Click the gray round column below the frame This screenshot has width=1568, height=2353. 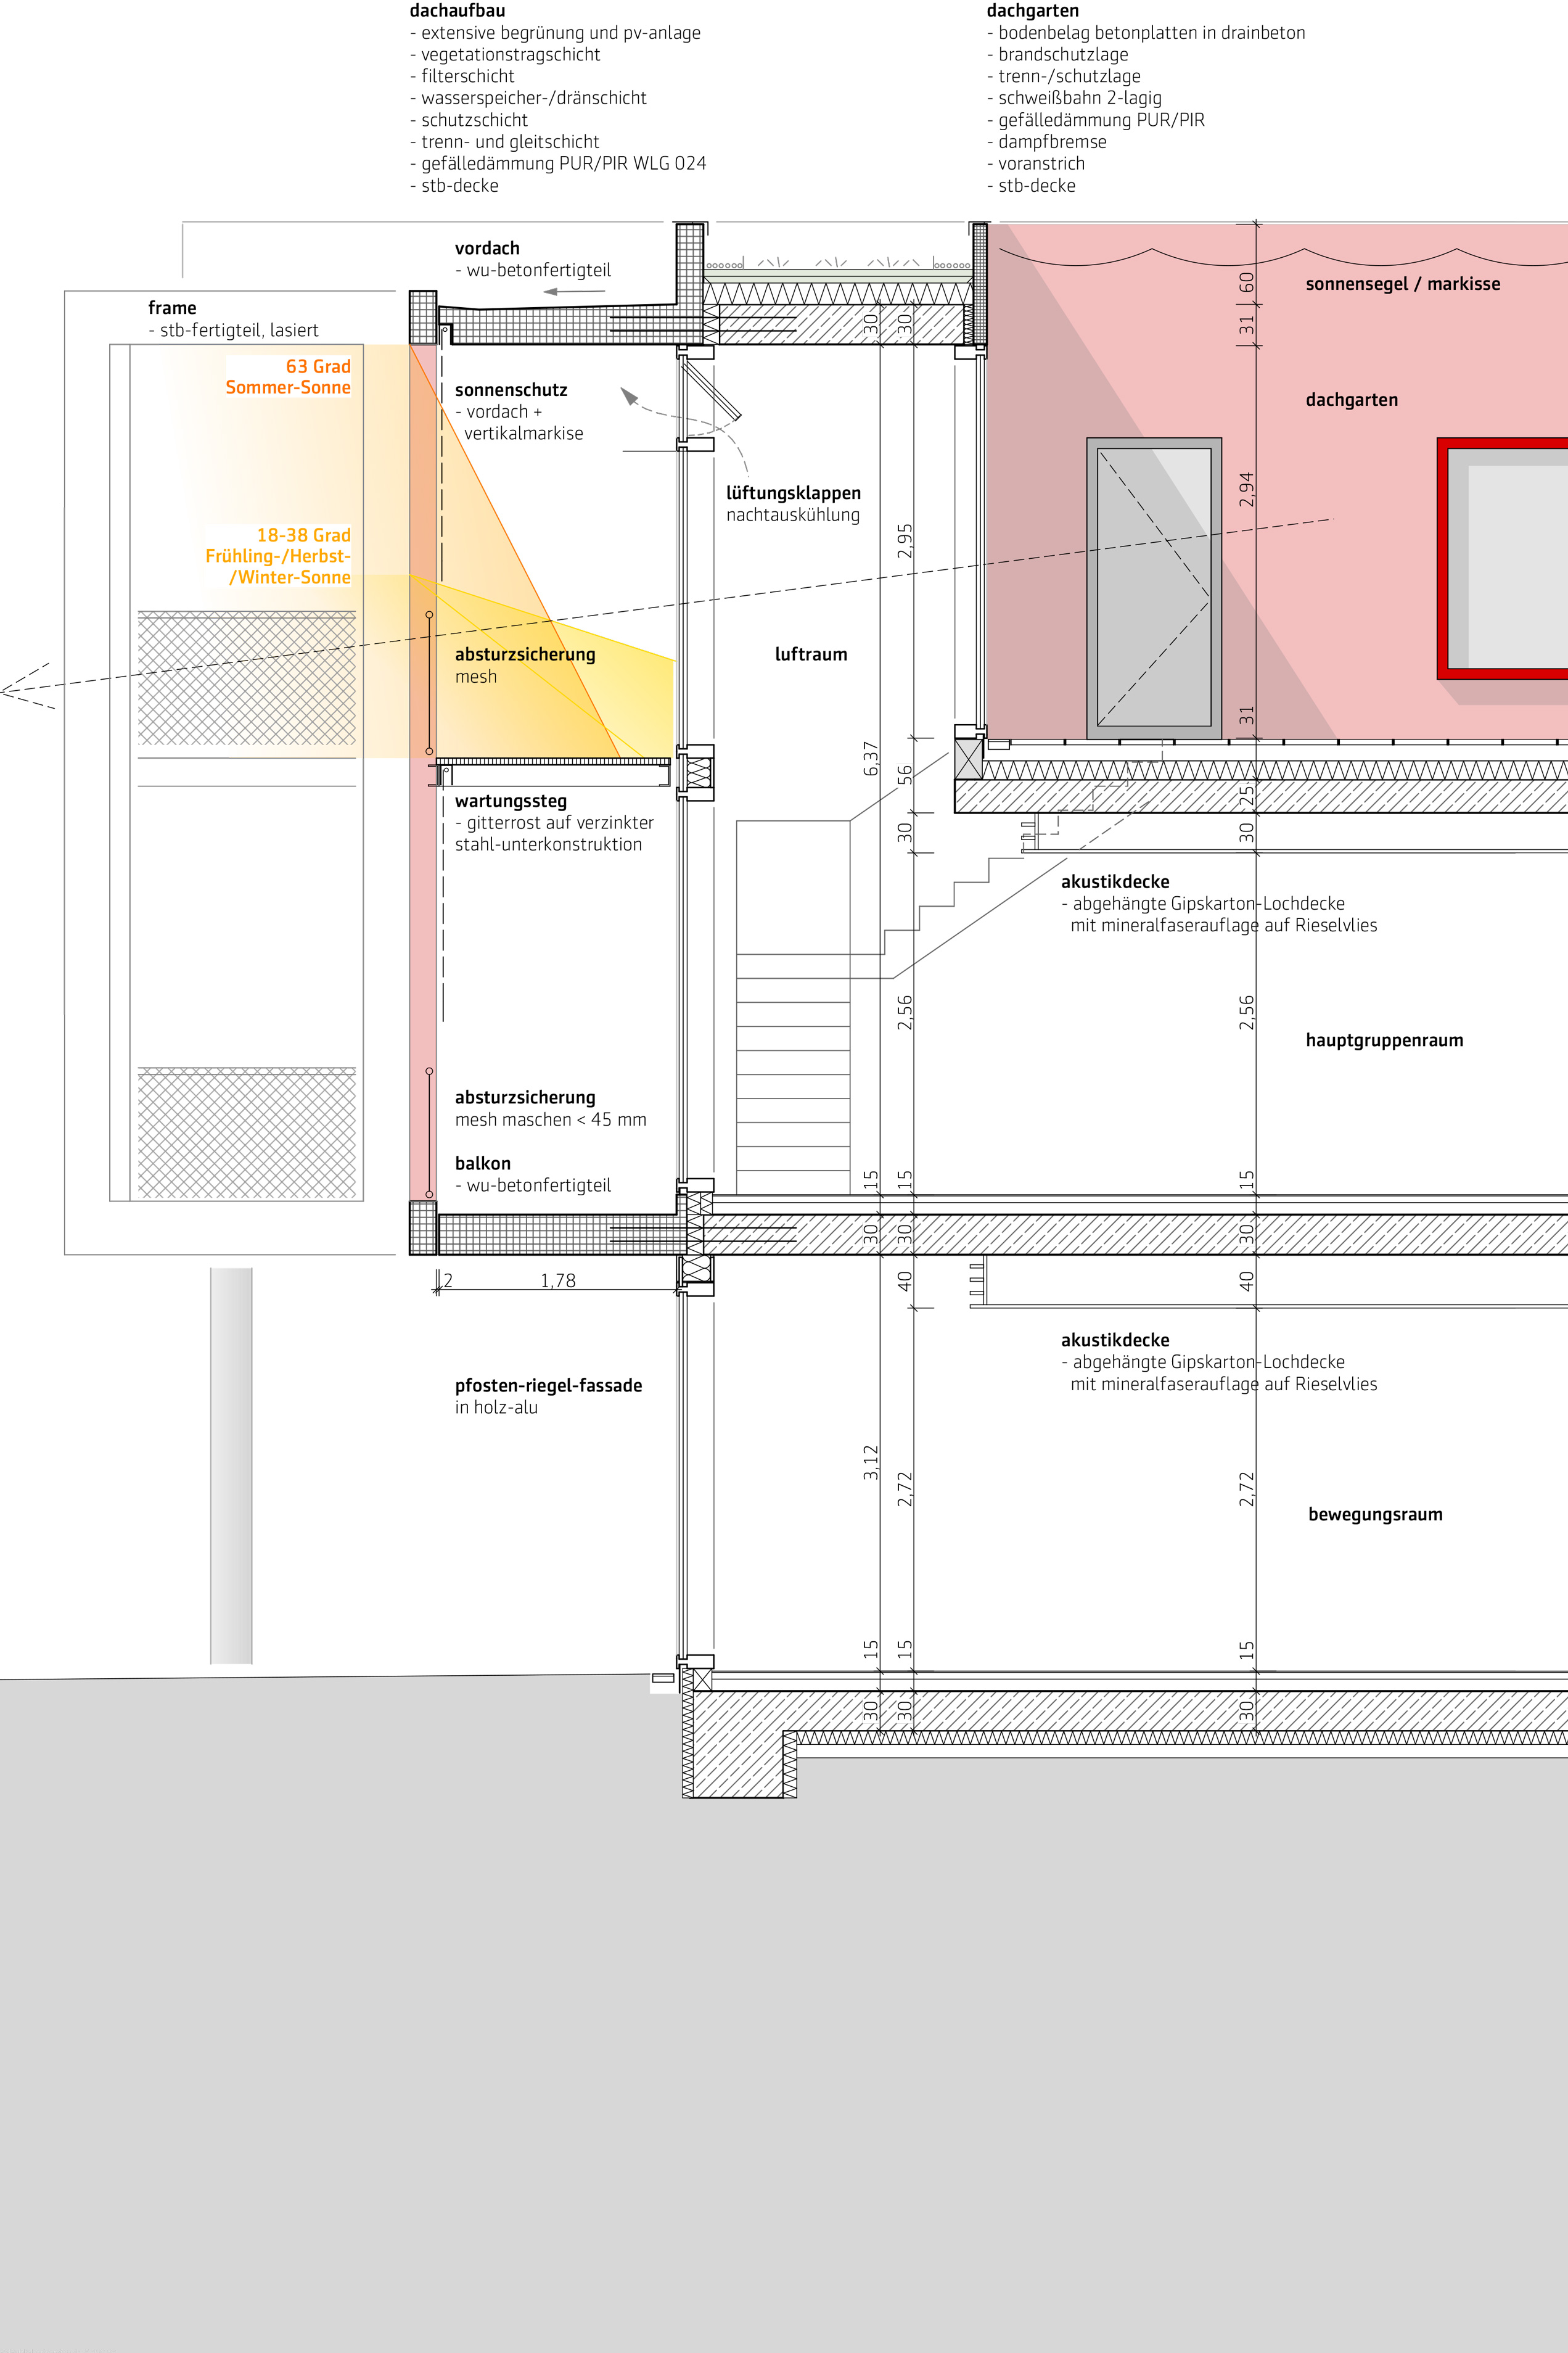pyautogui.click(x=231, y=1465)
